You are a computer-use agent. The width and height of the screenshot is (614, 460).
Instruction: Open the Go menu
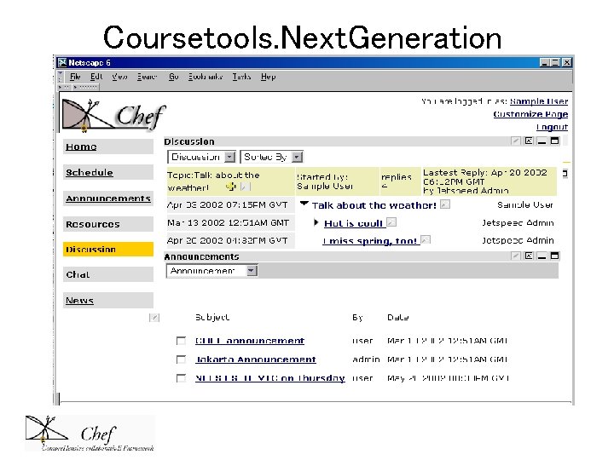[174, 77]
